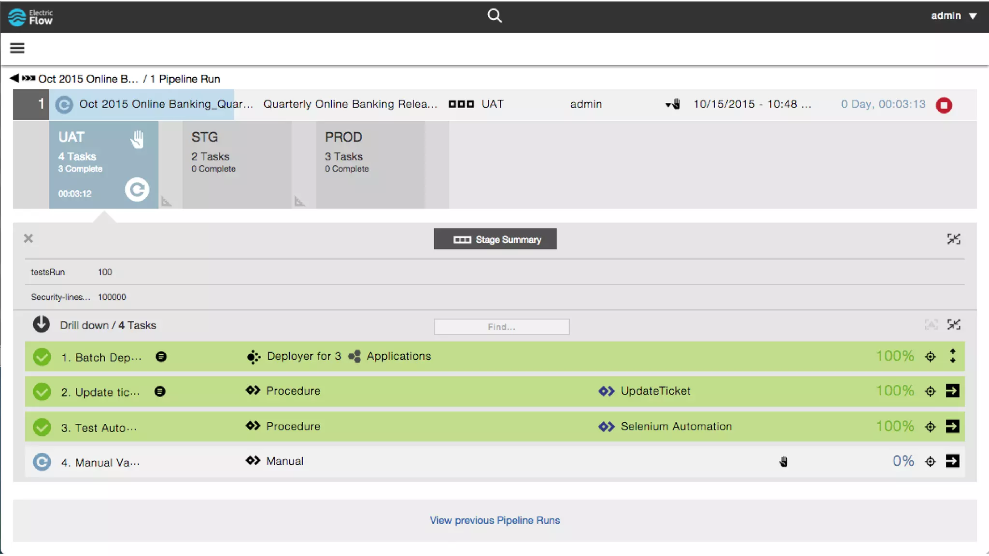Stop the pipeline run with red button
Image resolution: width=989 pixels, height=556 pixels.
(944, 105)
